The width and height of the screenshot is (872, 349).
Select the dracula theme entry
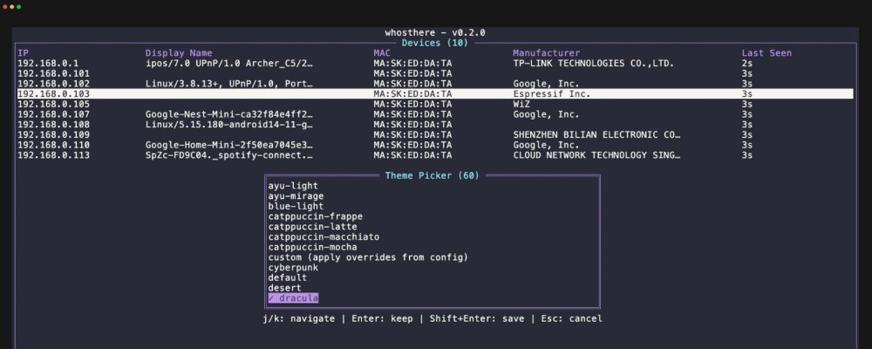tap(293, 298)
